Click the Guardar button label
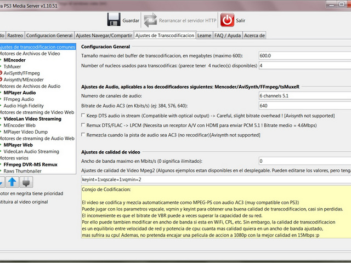Viewport: 351px width, 263px height. (x=131, y=21)
